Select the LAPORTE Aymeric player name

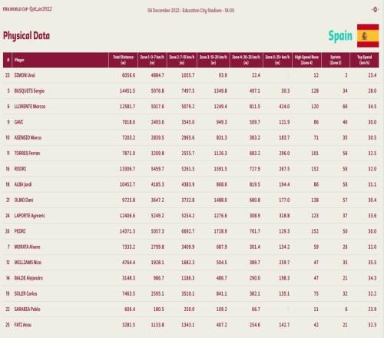click(30, 216)
